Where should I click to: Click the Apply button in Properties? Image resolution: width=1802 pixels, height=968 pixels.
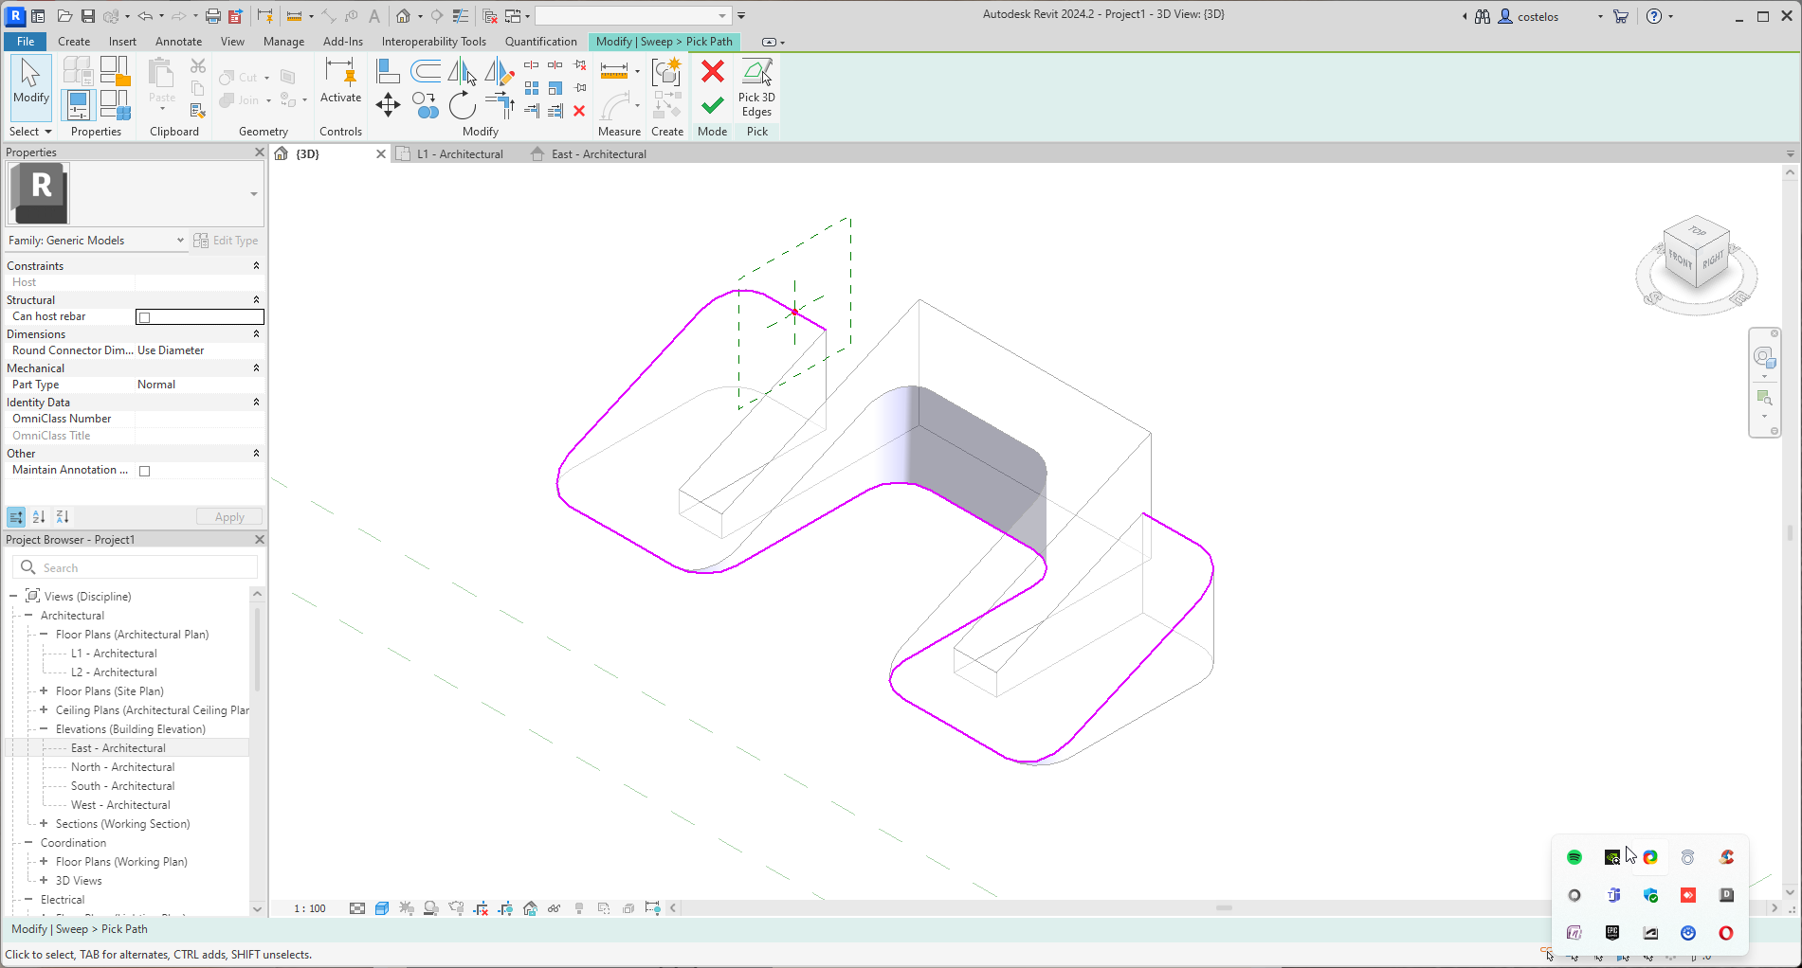tap(228, 516)
